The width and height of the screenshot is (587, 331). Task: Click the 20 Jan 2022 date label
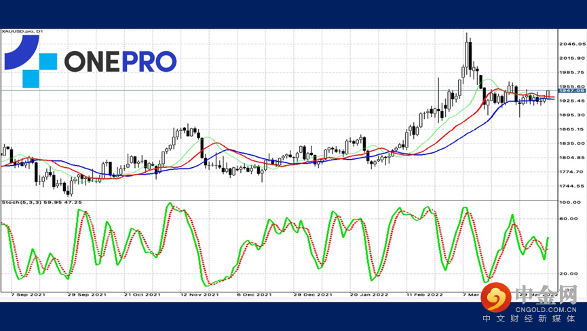click(369, 295)
